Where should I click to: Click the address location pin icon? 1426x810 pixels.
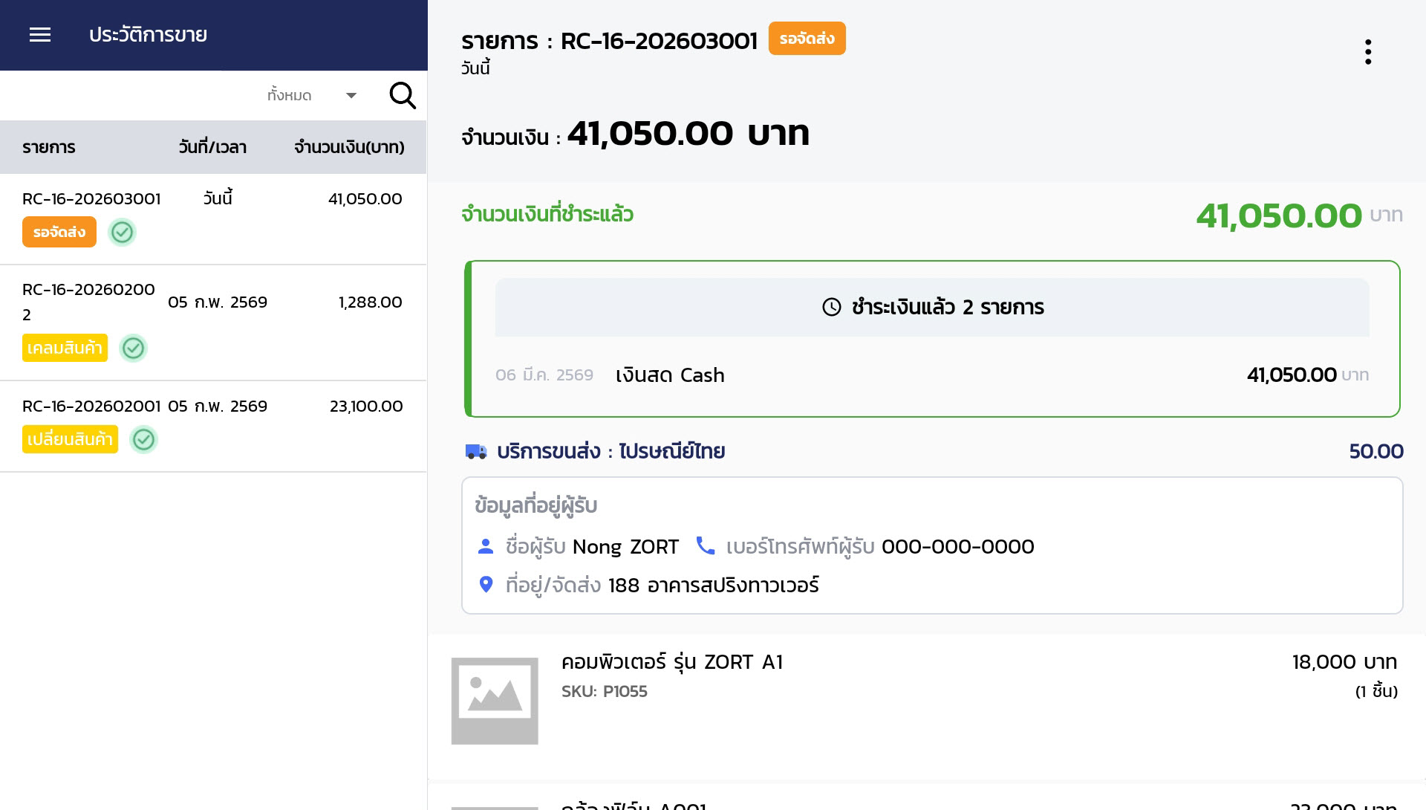click(486, 585)
